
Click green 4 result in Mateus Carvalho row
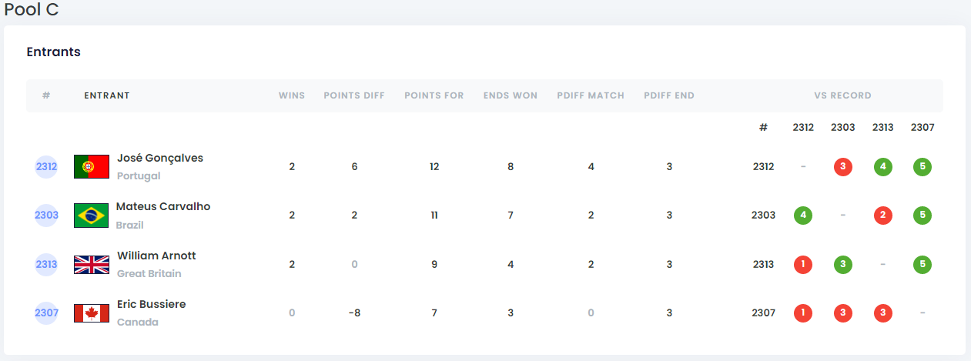coord(803,216)
